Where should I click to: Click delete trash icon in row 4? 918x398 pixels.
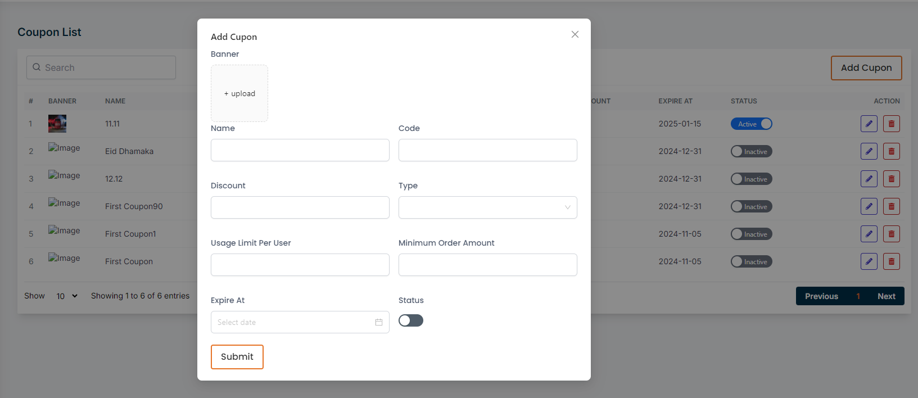click(891, 206)
